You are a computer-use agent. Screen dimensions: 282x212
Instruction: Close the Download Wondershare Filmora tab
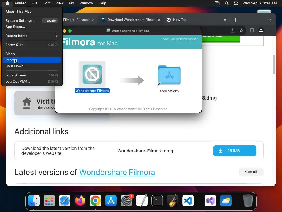pos(159,20)
